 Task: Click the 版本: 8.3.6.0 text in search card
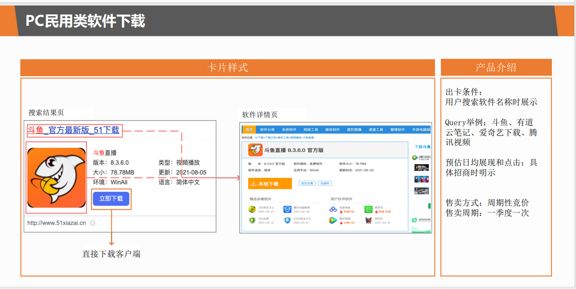tap(111, 162)
